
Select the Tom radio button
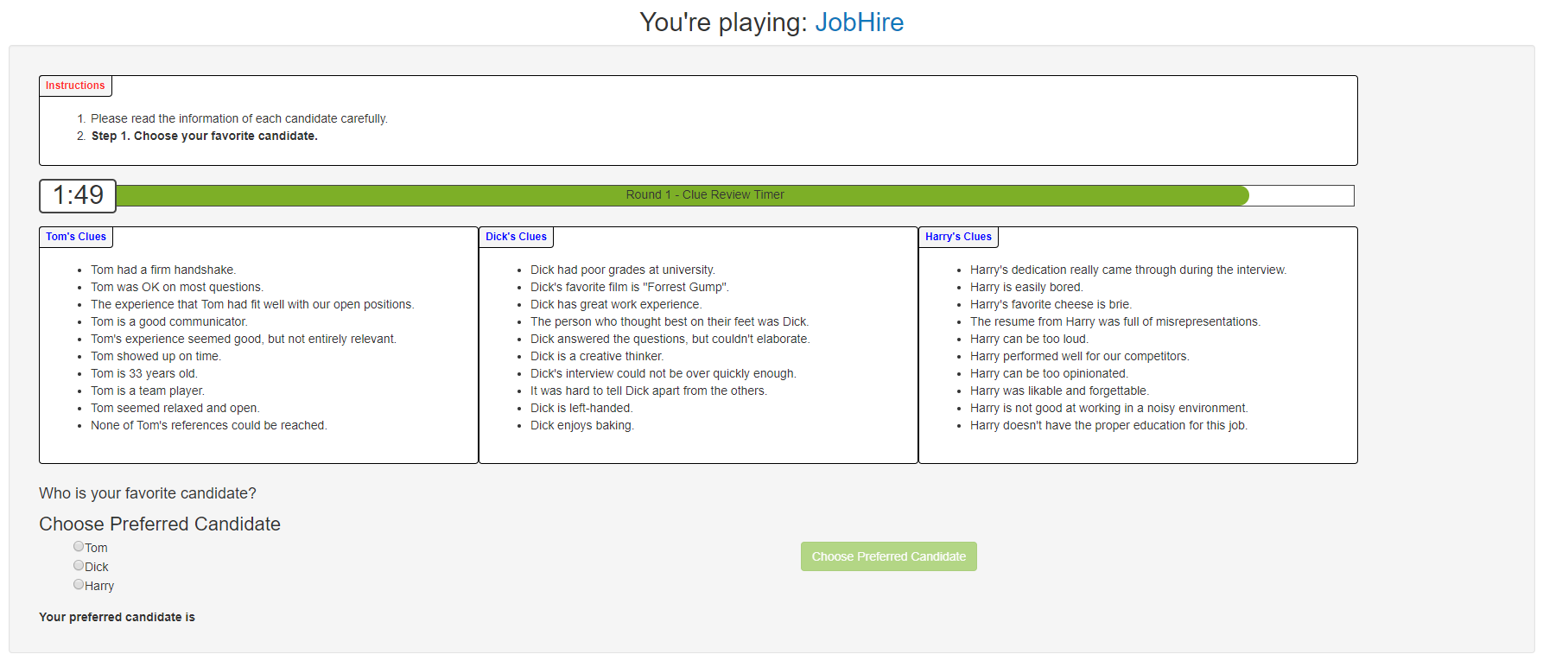(x=79, y=547)
